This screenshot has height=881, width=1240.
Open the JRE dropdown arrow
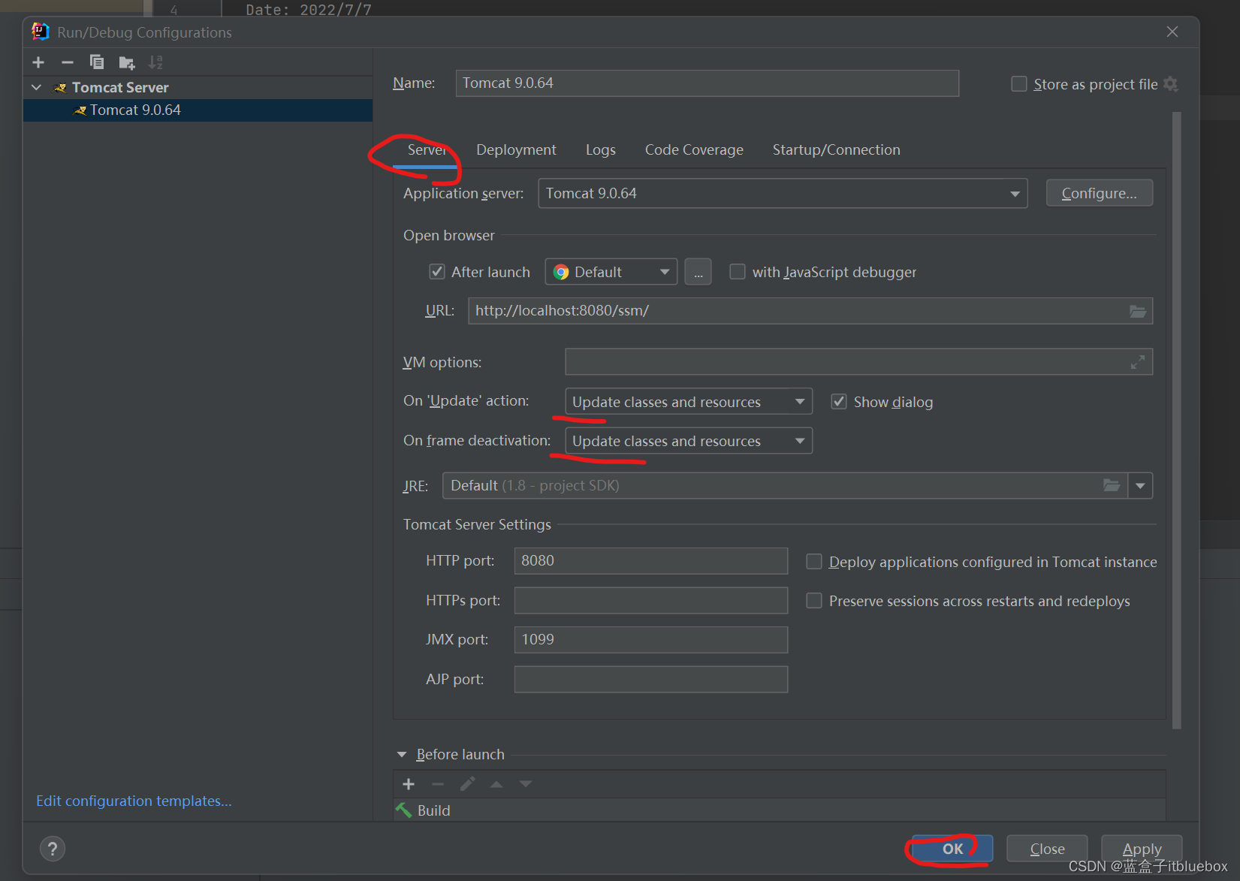pyautogui.click(x=1140, y=486)
